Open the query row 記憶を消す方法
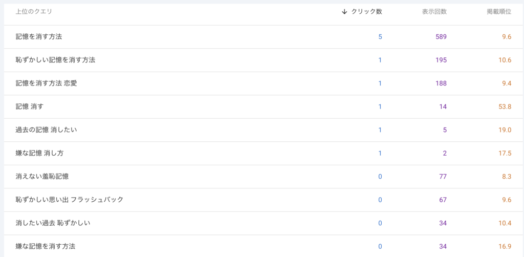Screen dimensions: 524x257 click(264, 37)
